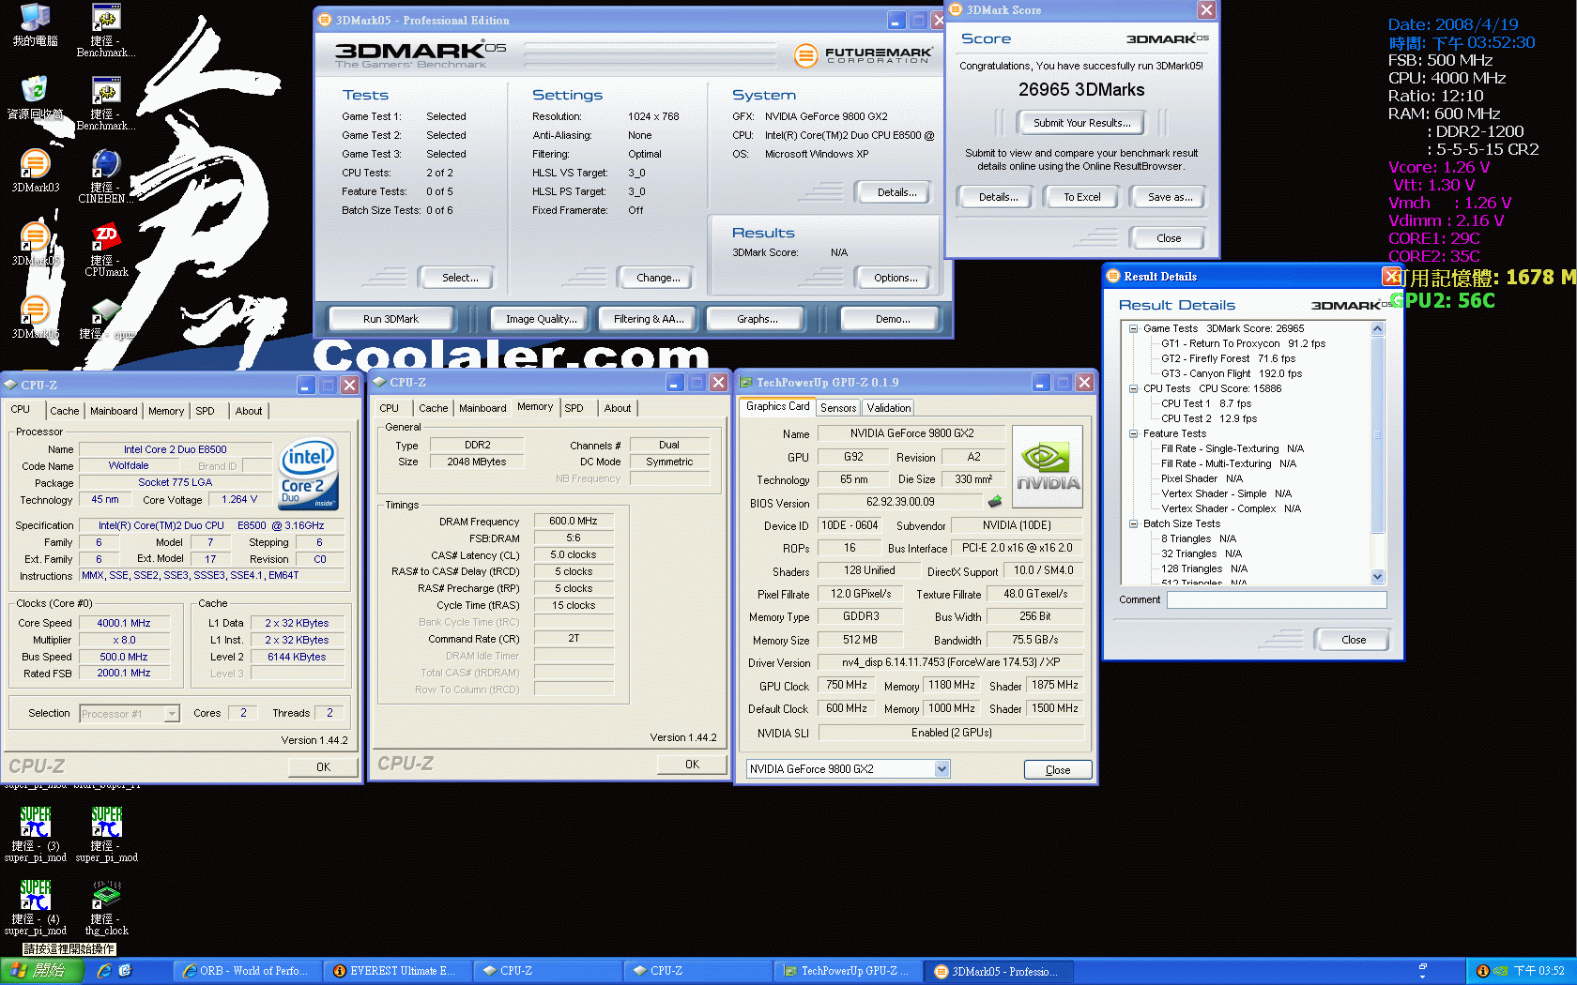Collapse the Game Tests tree node
This screenshot has height=985, width=1577.
1134,328
